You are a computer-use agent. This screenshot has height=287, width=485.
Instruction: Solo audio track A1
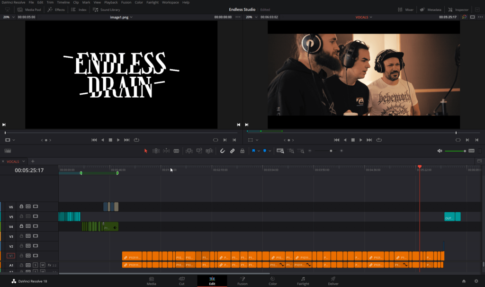pyautogui.click(x=36, y=265)
